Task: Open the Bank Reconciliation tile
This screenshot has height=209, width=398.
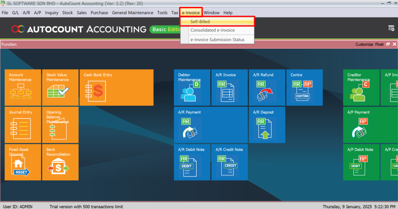Action: pyautogui.click(x=60, y=162)
